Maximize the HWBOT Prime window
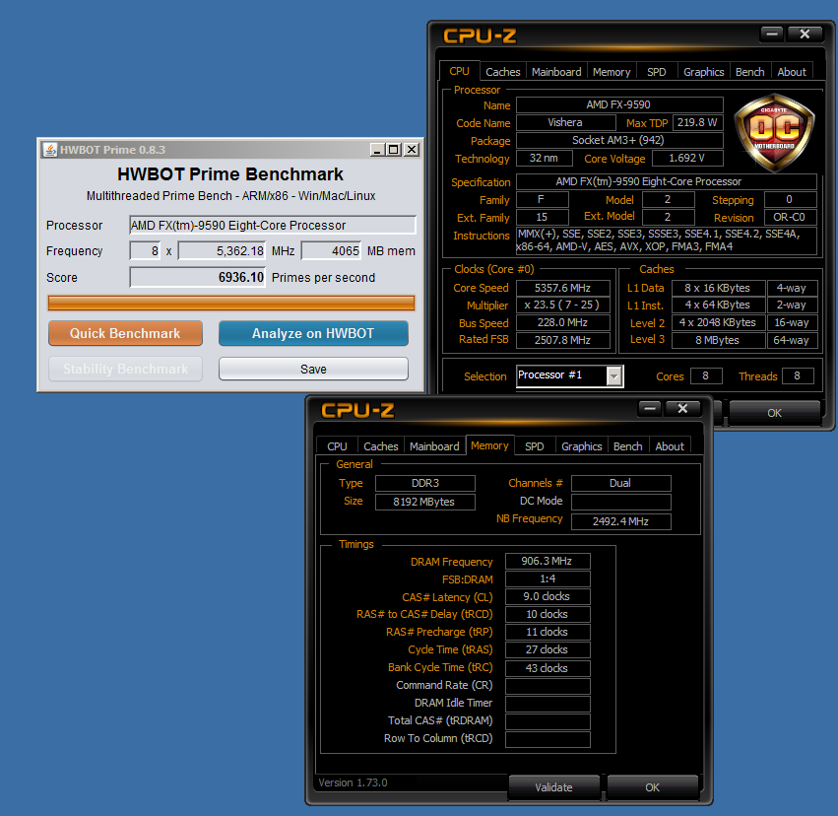 tap(394, 150)
